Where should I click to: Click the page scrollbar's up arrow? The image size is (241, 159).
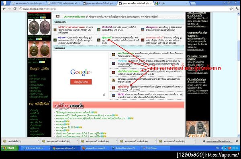(239, 14)
